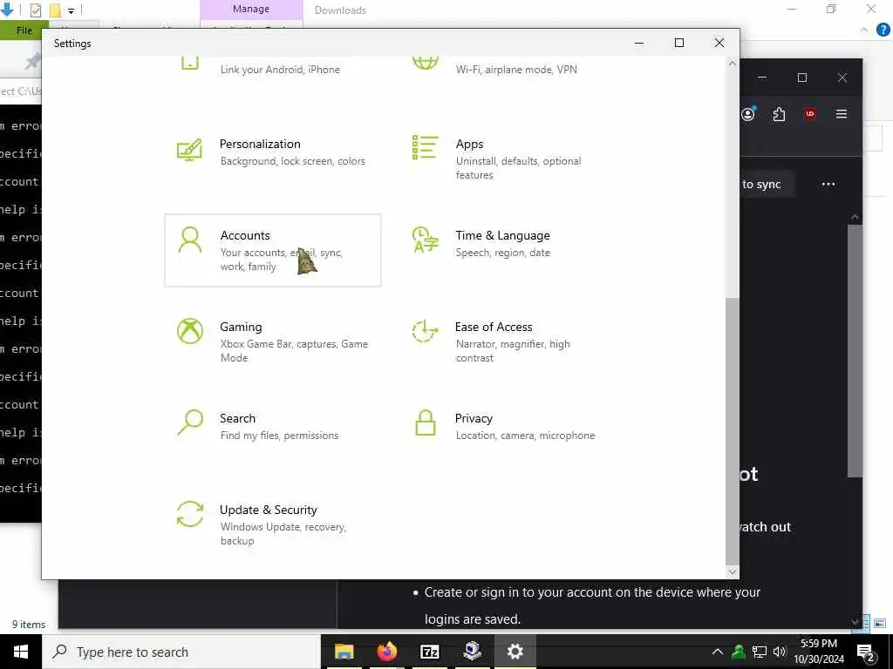The height and width of the screenshot is (669, 893).
Task: Open Time & Language icon
Action: (425, 240)
